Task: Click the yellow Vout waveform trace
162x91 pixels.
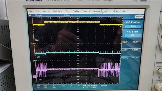Action: click(x=72, y=22)
